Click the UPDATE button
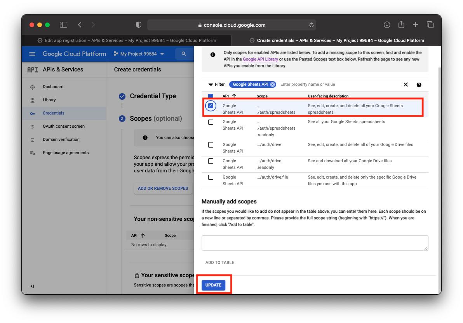Screen dimensions: 463x323 [213, 285]
